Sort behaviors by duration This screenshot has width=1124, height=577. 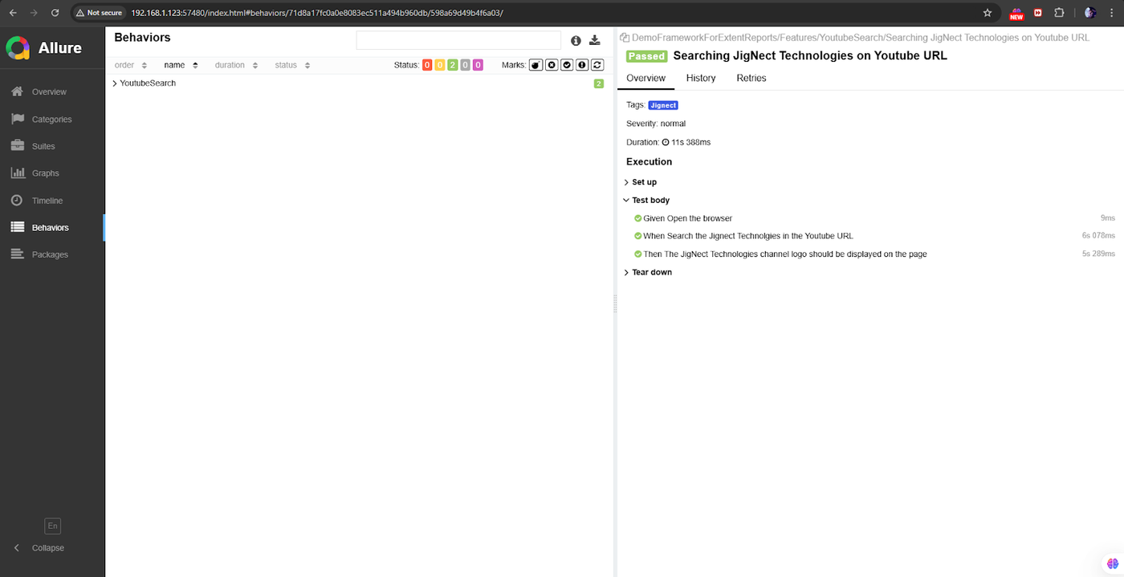[236, 65]
